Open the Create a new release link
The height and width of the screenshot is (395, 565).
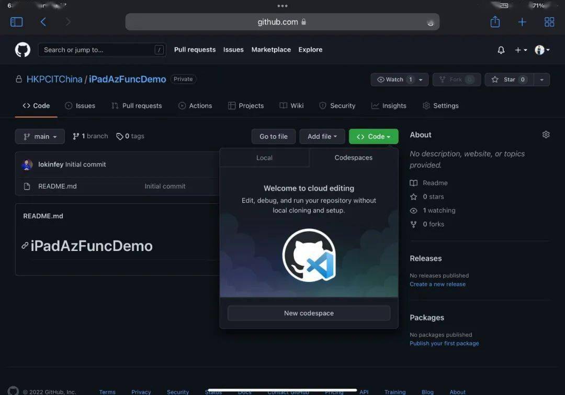pos(437,284)
